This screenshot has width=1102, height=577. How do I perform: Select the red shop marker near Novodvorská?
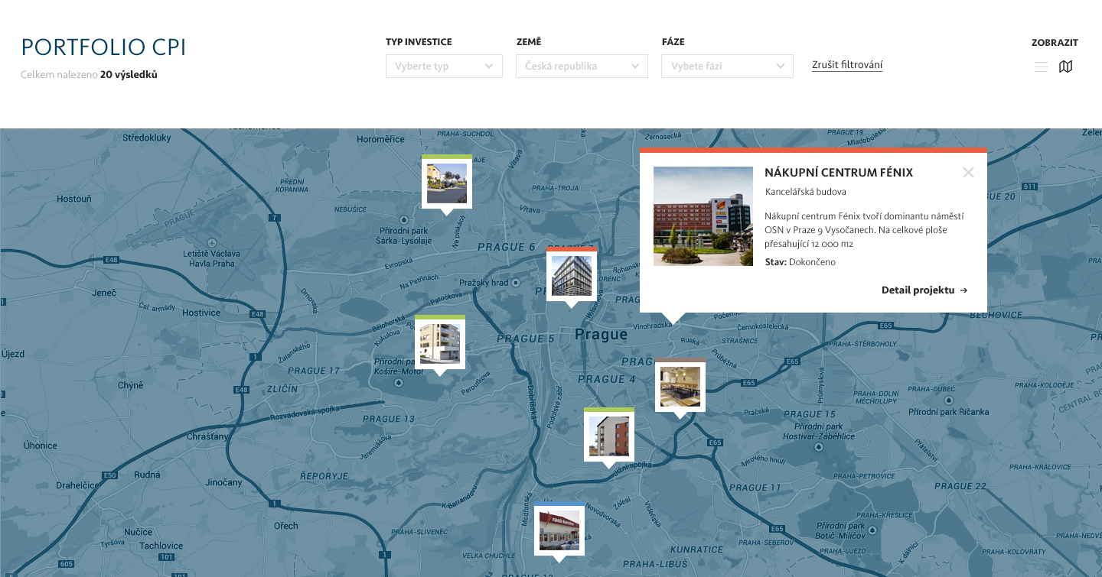click(x=559, y=531)
